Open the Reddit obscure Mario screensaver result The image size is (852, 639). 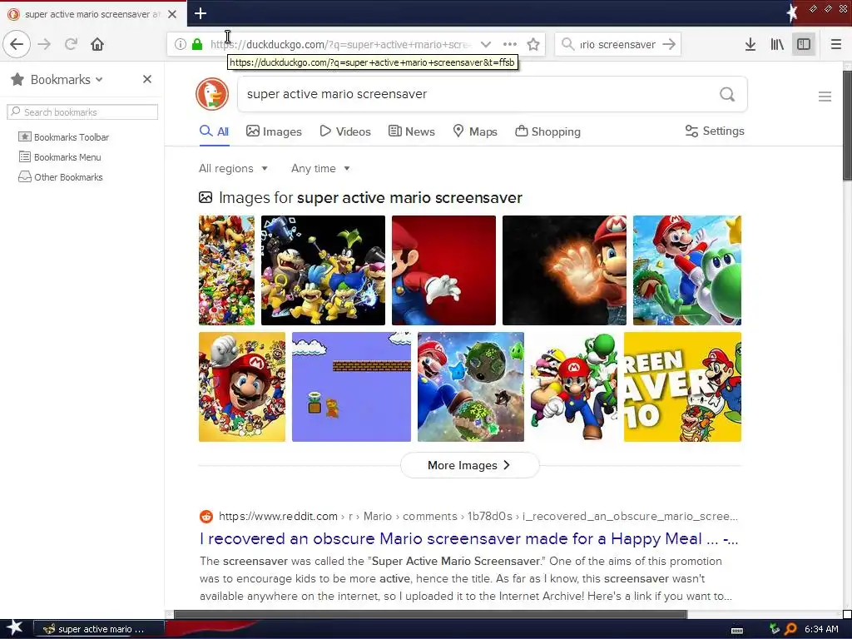[468, 538]
